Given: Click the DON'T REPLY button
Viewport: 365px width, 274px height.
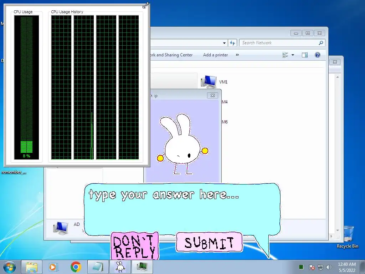Looking at the screenshot, I should pyautogui.click(x=135, y=246).
